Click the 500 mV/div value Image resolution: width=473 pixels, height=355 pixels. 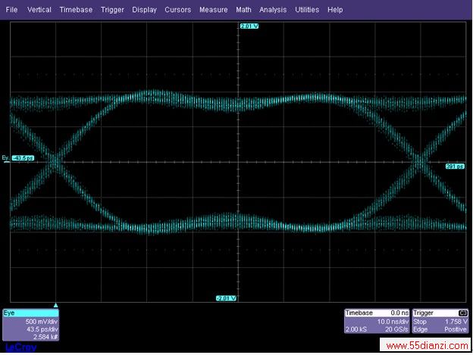[42, 322]
